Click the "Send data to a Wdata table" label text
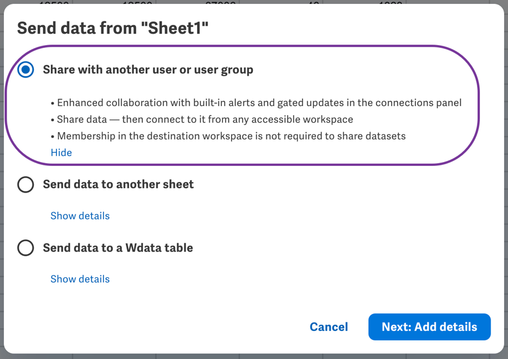 (118, 248)
